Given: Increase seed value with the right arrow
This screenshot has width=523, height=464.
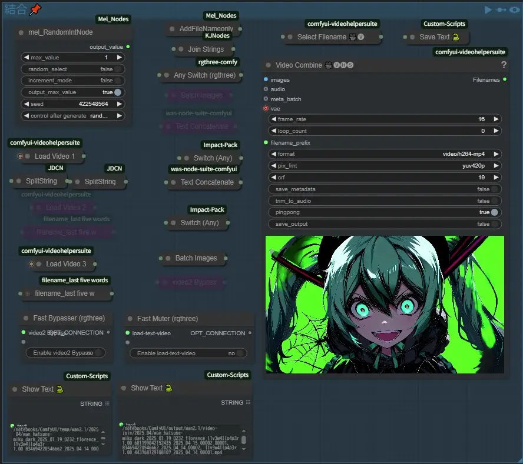Looking at the screenshot, I should pos(119,104).
